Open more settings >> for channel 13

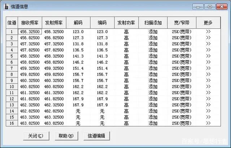click(x=208, y=105)
